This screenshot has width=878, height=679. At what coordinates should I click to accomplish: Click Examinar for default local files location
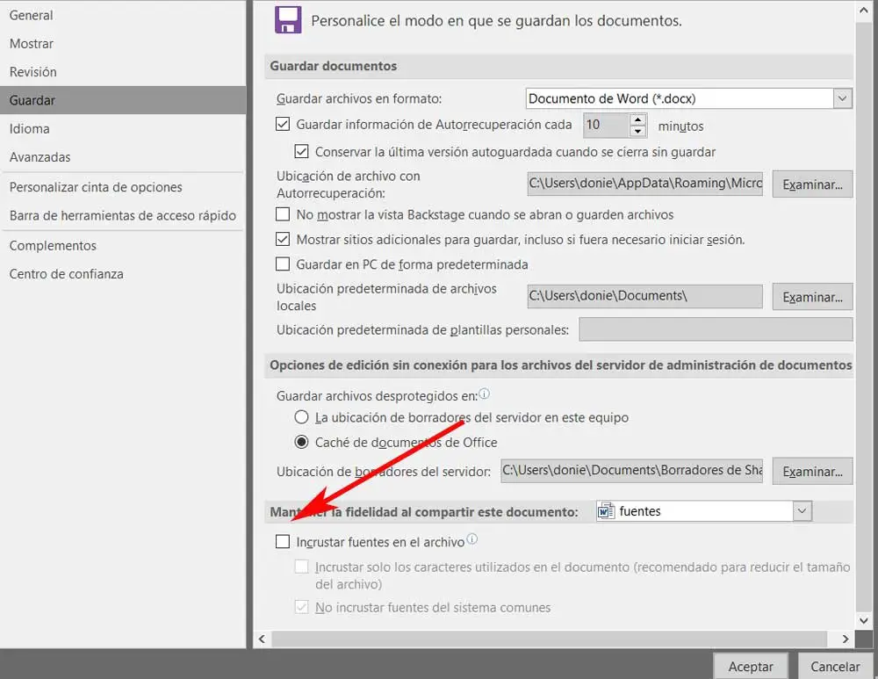point(812,297)
